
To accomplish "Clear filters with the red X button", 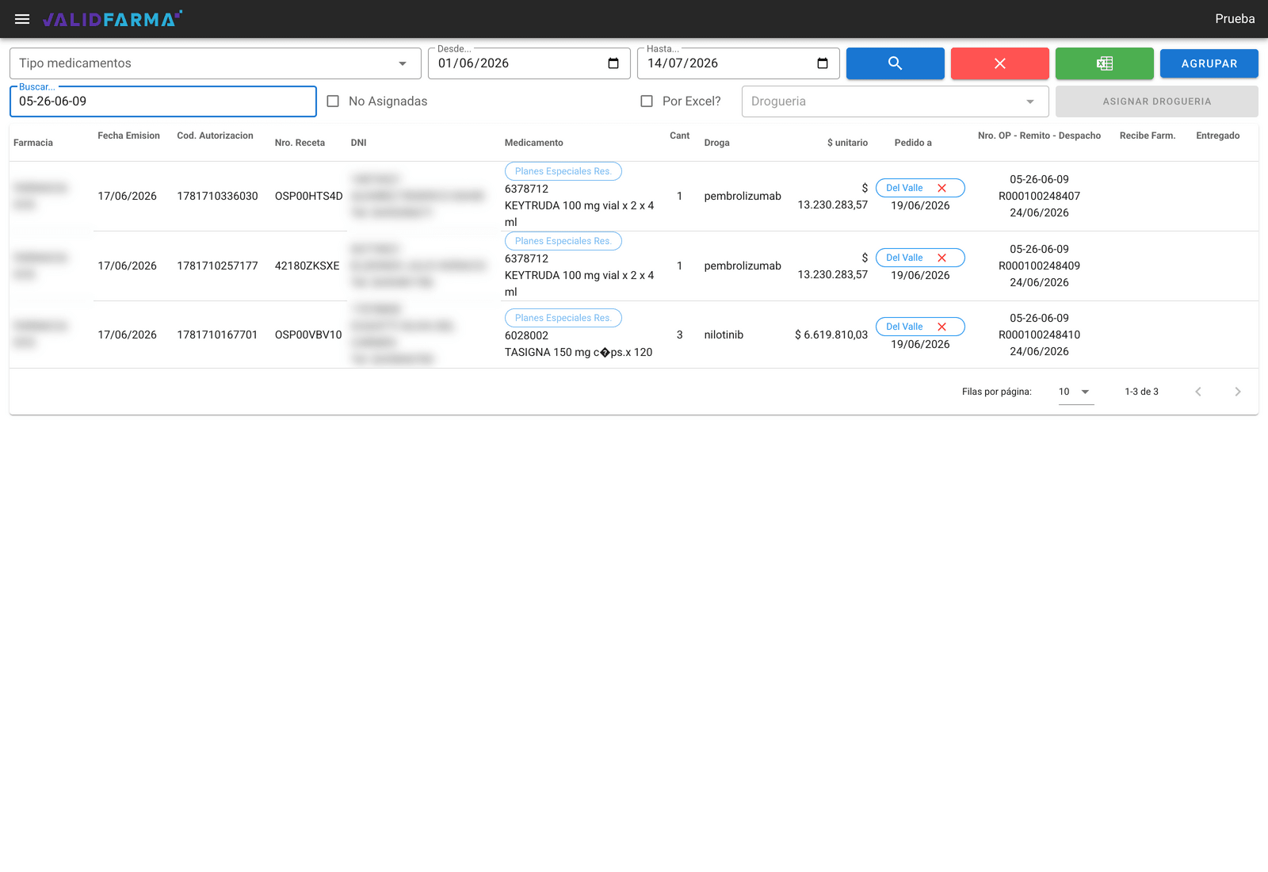I will [x=1000, y=63].
